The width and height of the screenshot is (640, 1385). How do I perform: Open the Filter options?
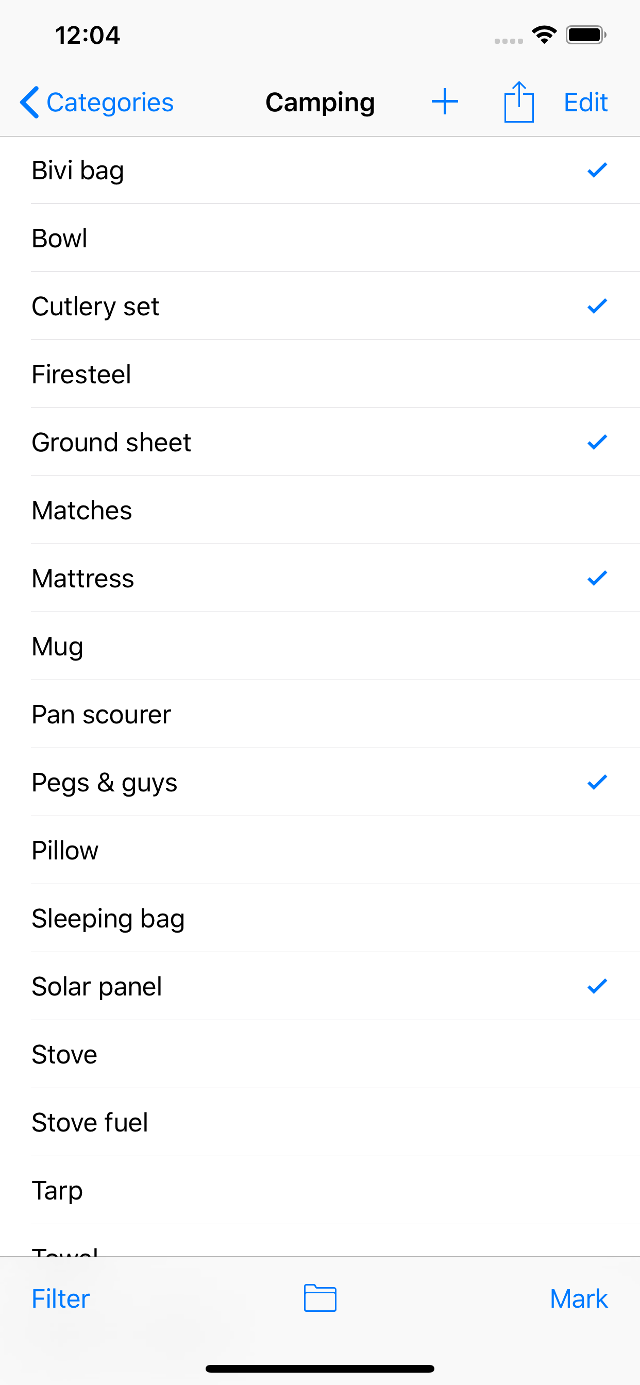[x=60, y=1299]
